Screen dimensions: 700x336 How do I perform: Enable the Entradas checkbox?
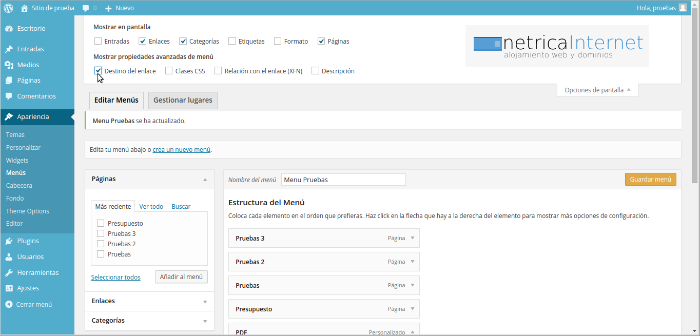pyautogui.click(x=98, y=41)
